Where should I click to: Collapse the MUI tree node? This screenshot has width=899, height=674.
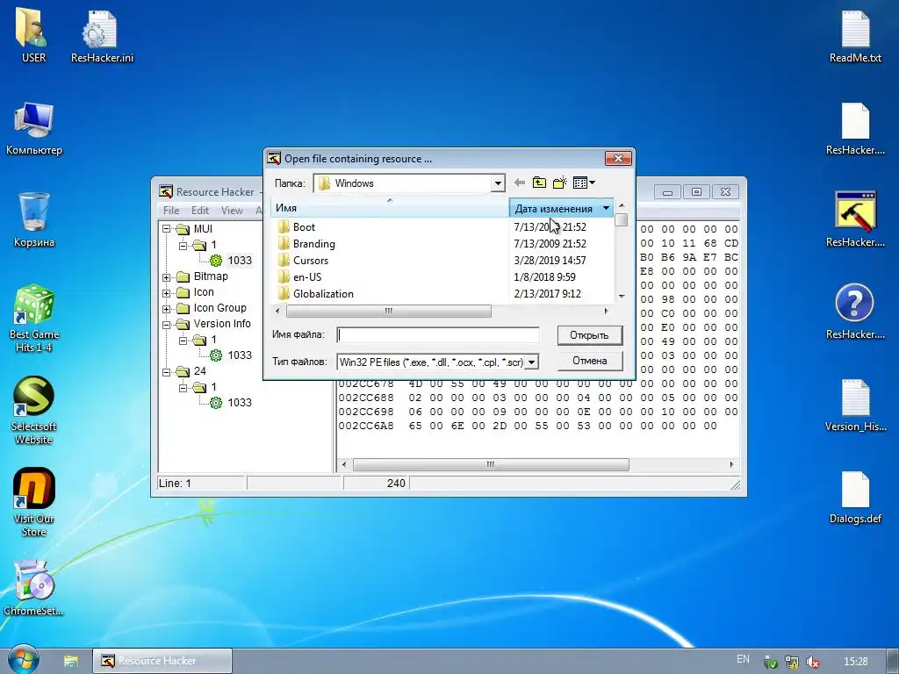pyautogui.click(x=166, y=229)
